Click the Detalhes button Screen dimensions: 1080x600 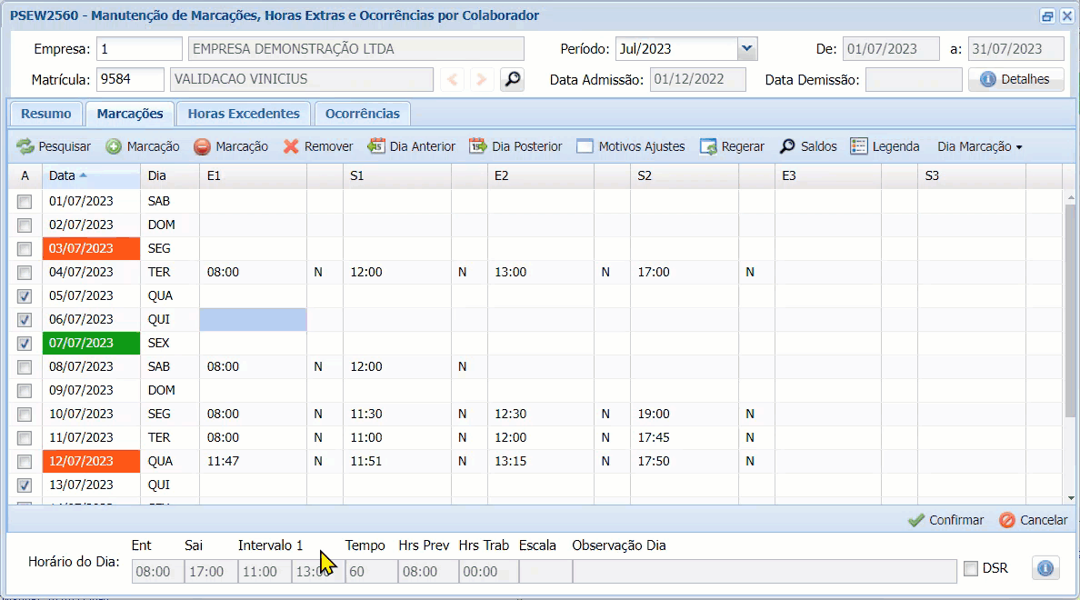pos(1015,80)
